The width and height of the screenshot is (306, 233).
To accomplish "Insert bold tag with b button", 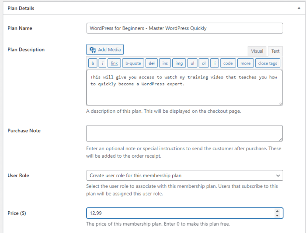I will tap(93, 63).
